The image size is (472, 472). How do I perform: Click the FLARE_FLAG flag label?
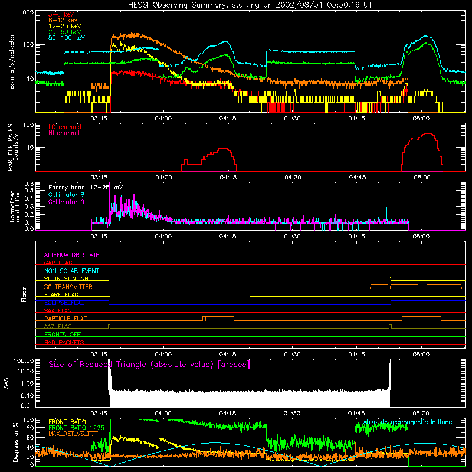tap(61, 294)
